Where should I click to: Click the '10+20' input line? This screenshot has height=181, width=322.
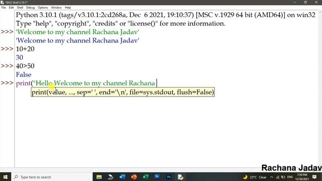25,49
